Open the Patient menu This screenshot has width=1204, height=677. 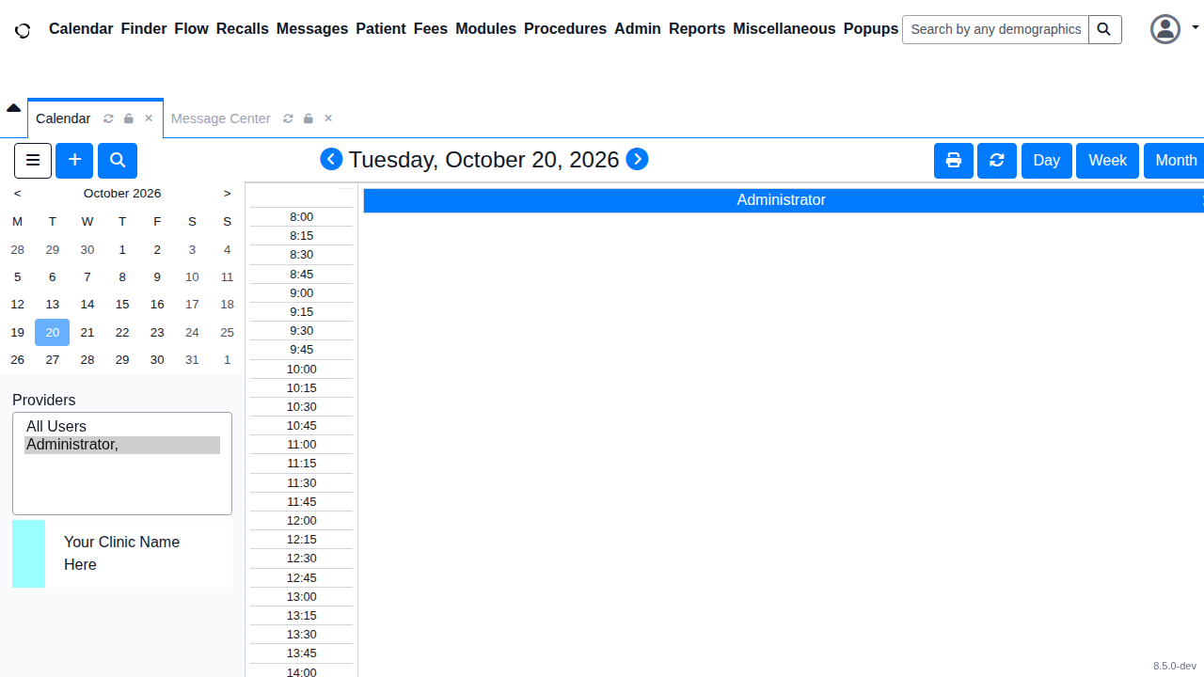[x=381, y=29]
